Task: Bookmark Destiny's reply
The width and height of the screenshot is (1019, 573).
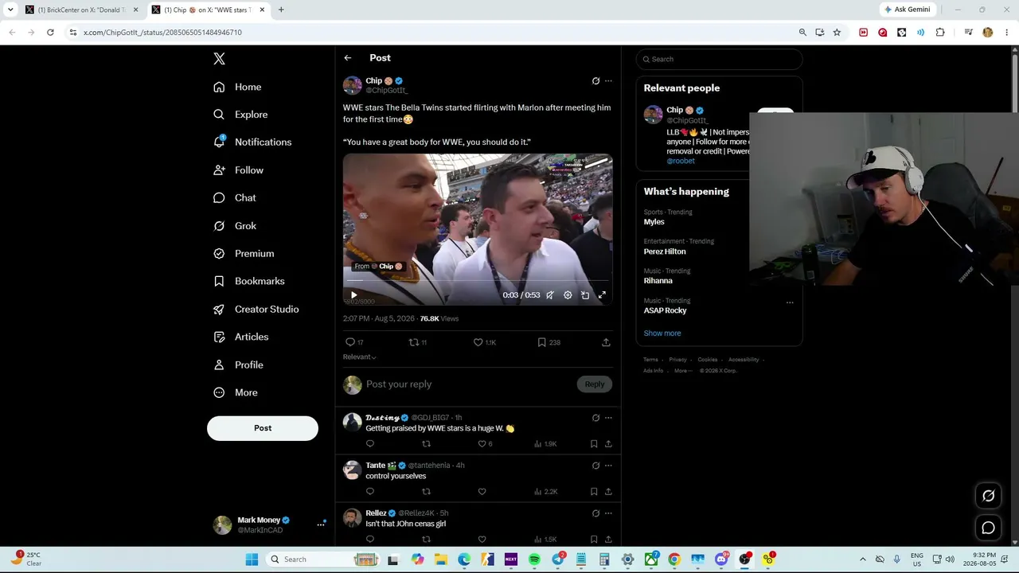Action: click(594, 444)
